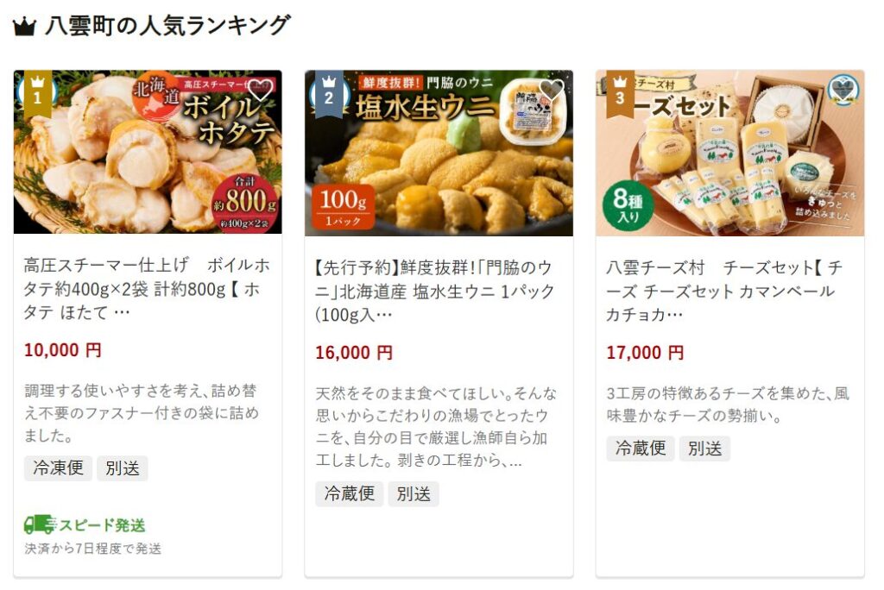Click the green speed delivery truck icon
The height and width of the screenshot is (590, 884).
pyautogui.click(x=40, y=524)
